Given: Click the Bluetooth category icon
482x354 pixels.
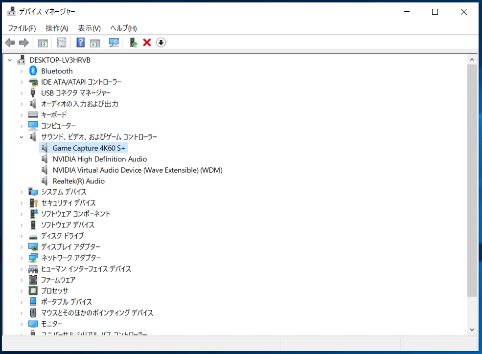Looking at the screenshot, I should tap(33, 71).
